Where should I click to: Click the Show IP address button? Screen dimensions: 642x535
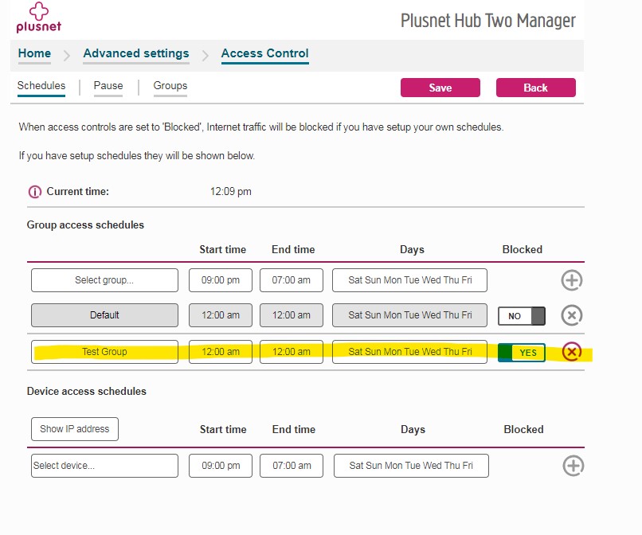[x=75, y=429]
